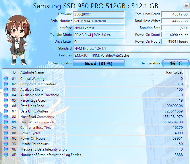Click status icon for Controller Busy Time row
The height and width of the screenshot is (164, 190).
coord(6,127)
